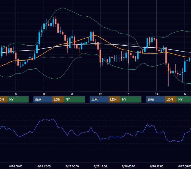The image size is (191, 169).
Task: Click the hour label 0 above 8/25 00:00
Action: tap(72, 94)
